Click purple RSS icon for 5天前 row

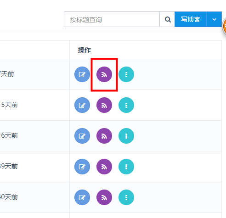(x=104, y=105)
